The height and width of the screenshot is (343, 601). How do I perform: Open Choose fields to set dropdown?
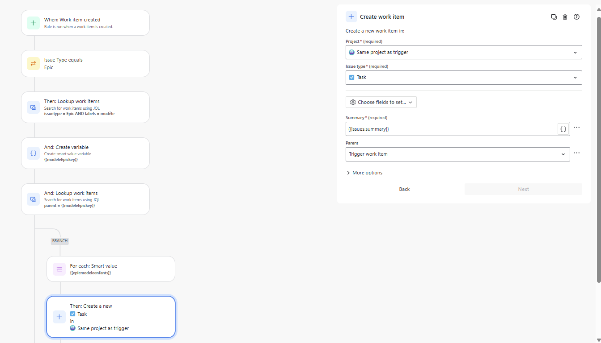381,102
